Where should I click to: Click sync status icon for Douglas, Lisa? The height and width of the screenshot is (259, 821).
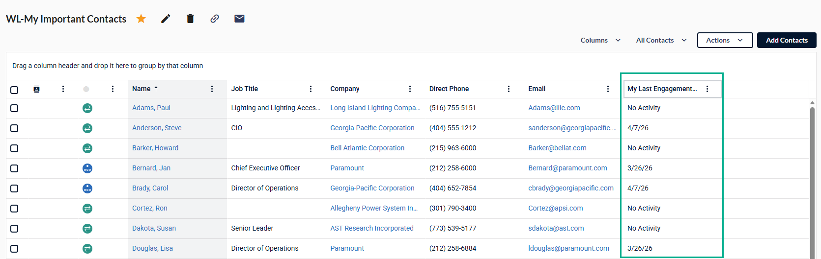[x=87, y=249]
